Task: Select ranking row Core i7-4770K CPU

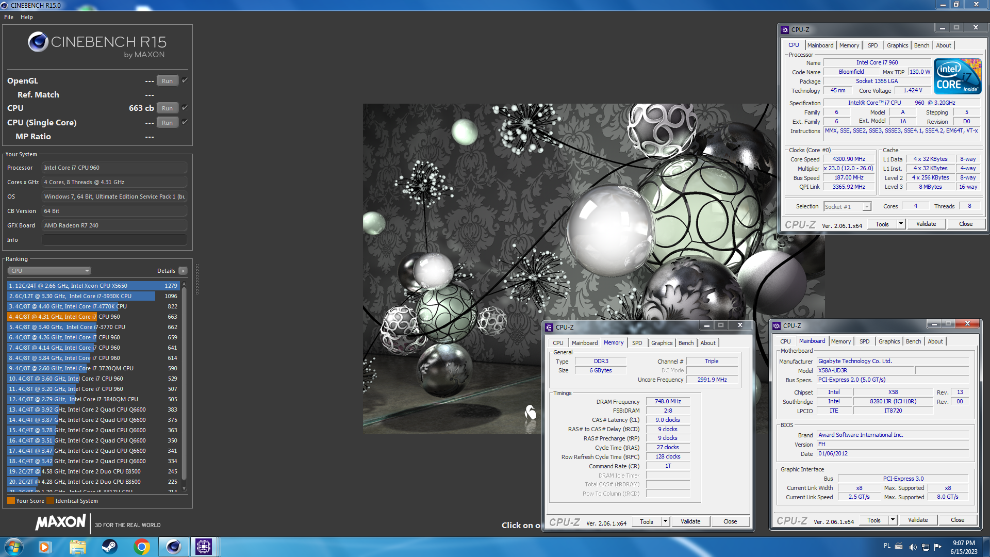Action: pos(93,306)
